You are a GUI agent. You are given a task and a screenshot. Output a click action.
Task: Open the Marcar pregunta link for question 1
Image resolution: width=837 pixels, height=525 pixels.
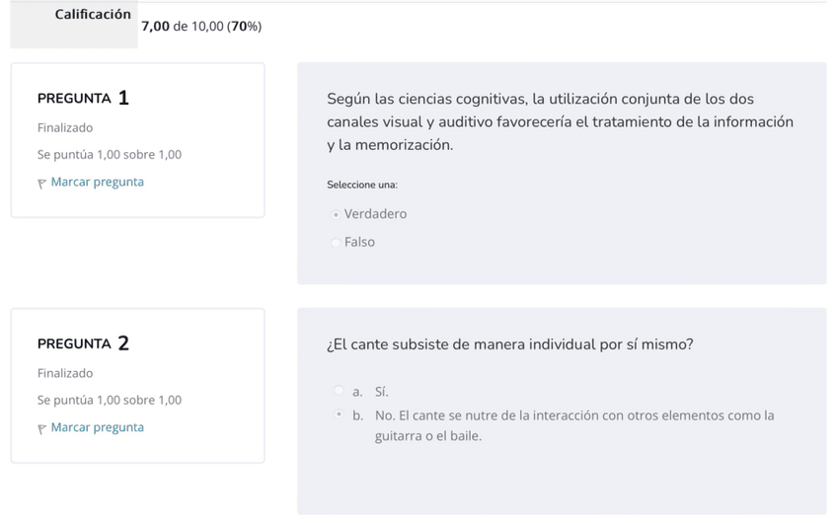tap(97, 183)
